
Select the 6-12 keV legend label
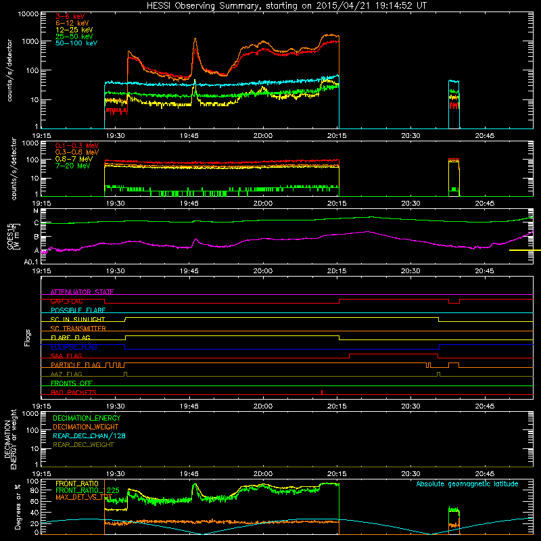pyautogui.click(x=72, y=23)
